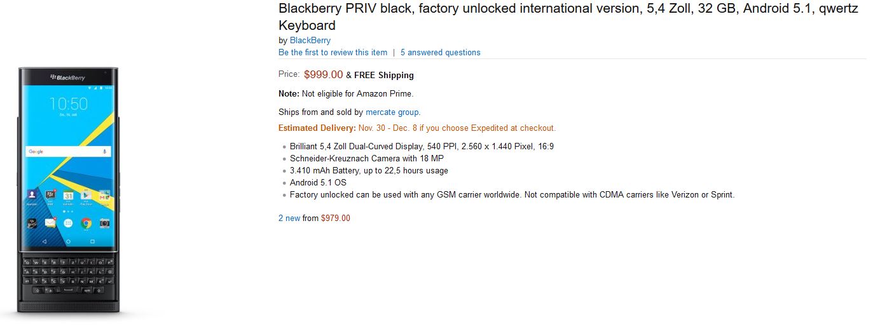This screenshot has height=329, width=873.
Task: Click the Blackberry PRIV product title
Action: pyautogui.click(x=568, y=17)
